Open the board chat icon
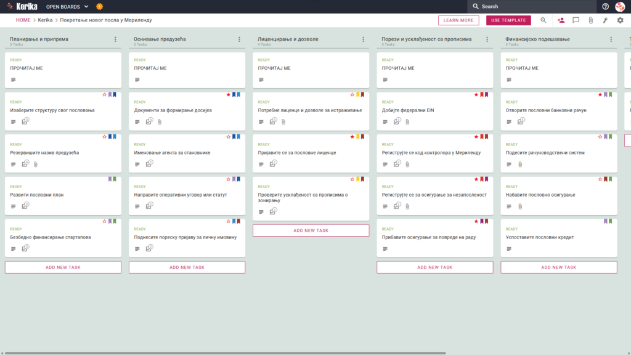Viewport: 631px width, 355px height. click(576, 20)
